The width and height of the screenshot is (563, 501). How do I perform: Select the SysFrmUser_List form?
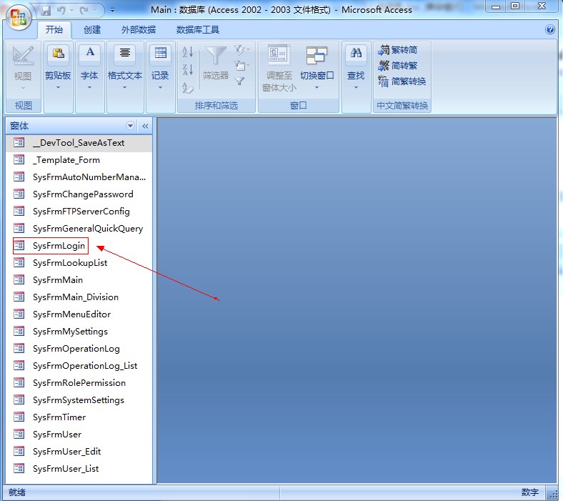point(79,469)
